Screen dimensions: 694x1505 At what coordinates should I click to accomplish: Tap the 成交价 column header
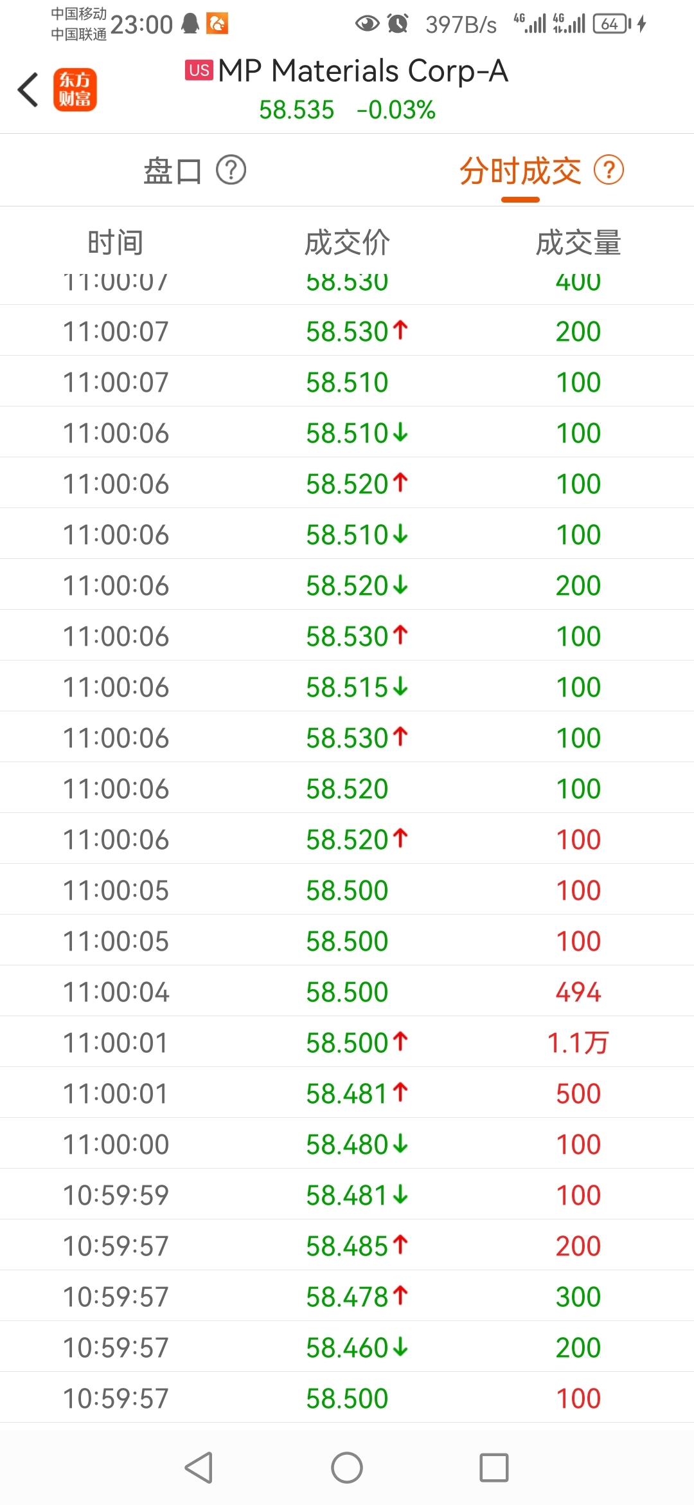click(347, 242)
